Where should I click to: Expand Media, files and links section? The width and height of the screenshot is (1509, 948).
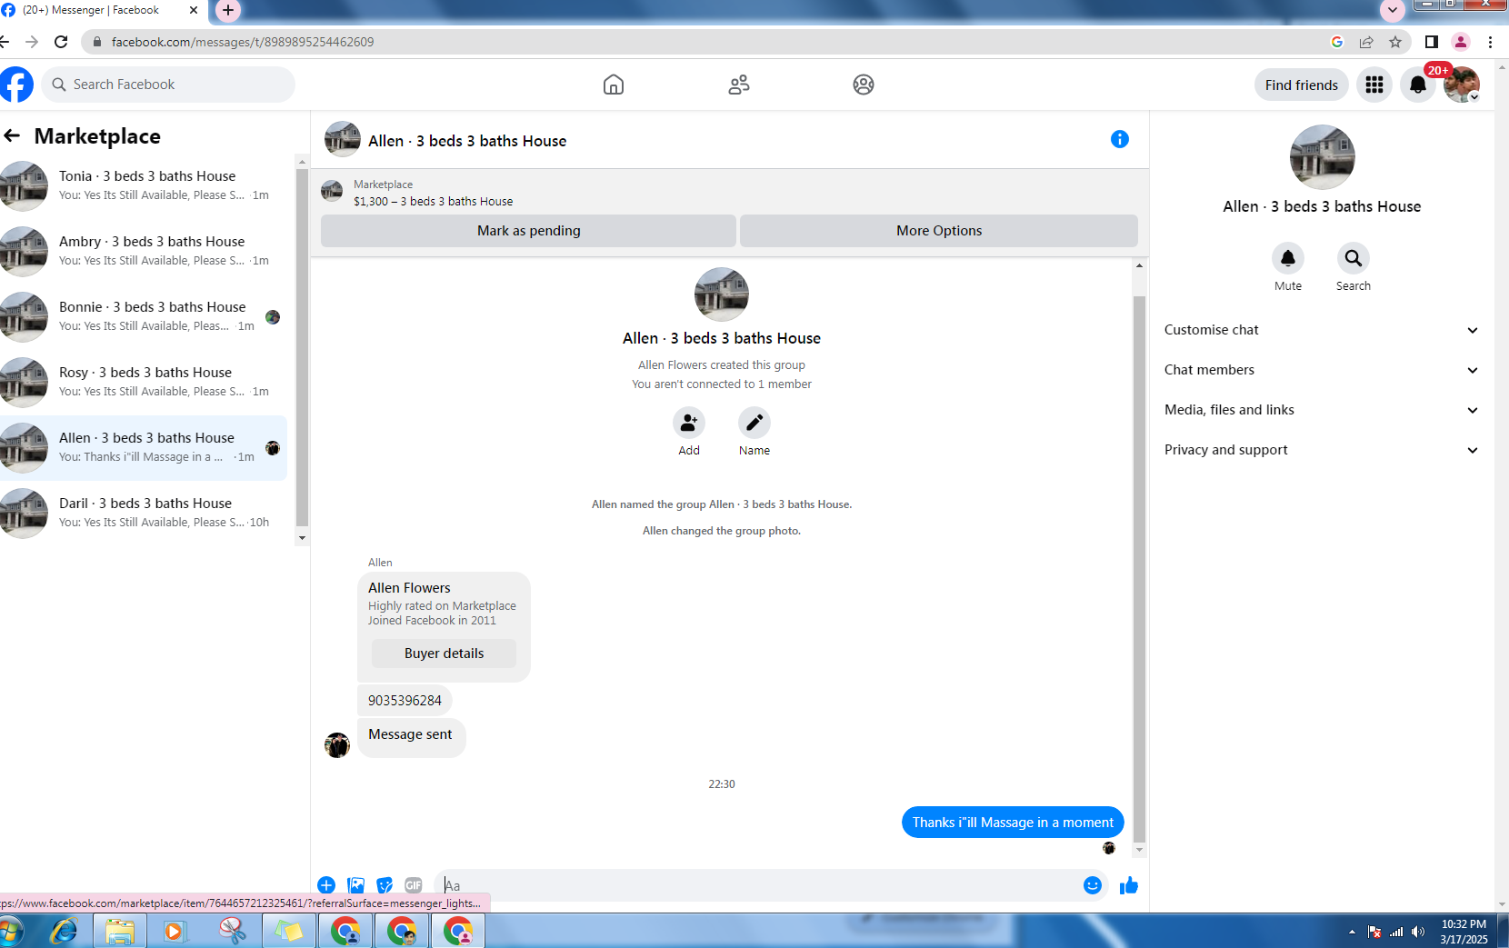pos(1322,410)
